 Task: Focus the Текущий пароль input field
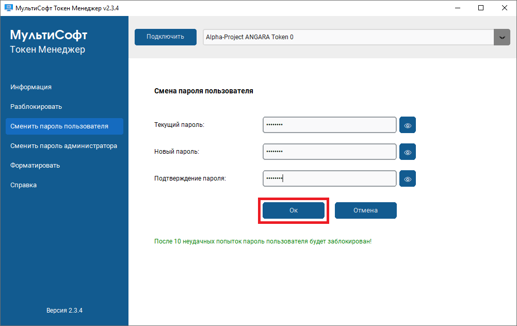click(x=329, y=125)
